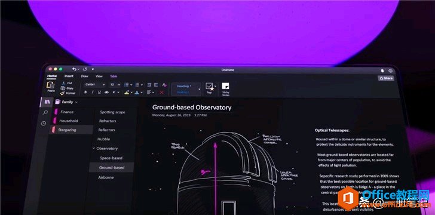435x215 pixels.
Task: Open the Airborne page
Action: coord(106,177)
